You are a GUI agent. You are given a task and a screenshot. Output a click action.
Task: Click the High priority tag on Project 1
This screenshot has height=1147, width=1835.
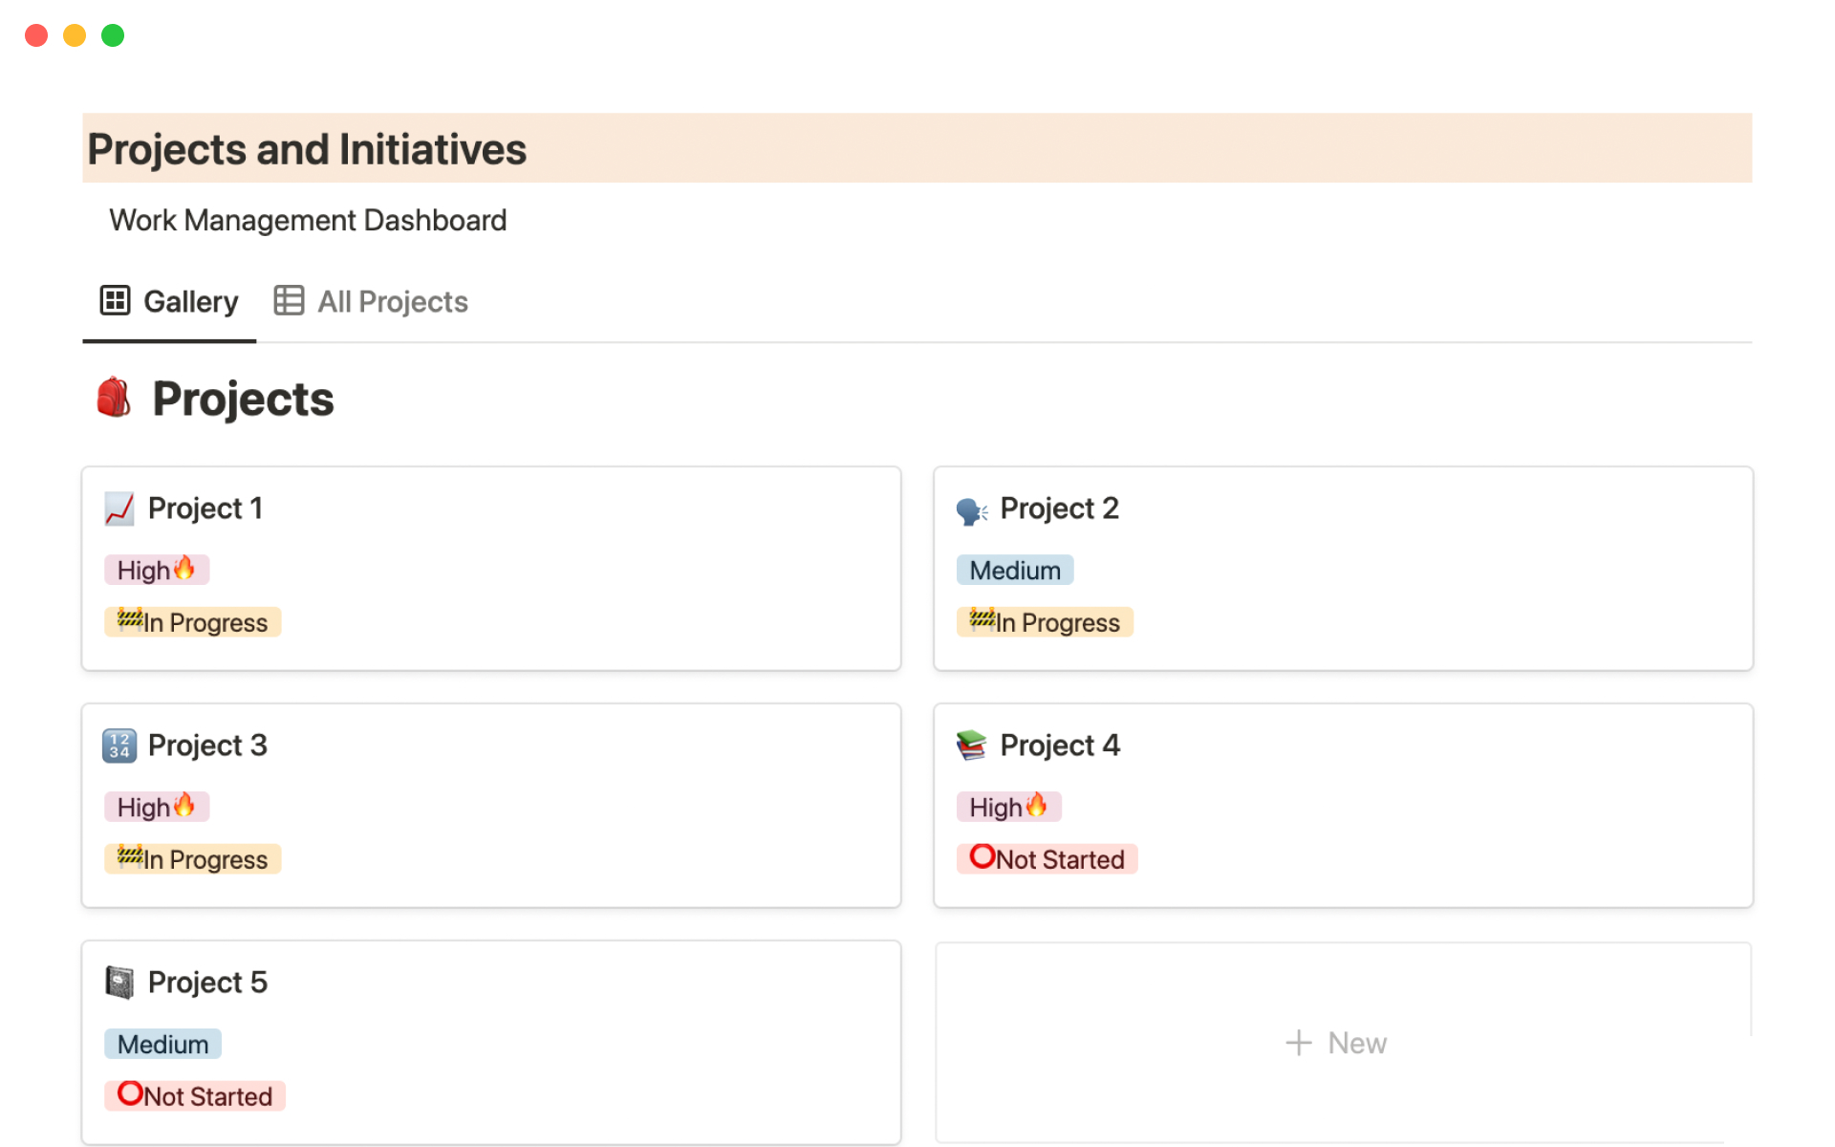[x=156, y=570]
